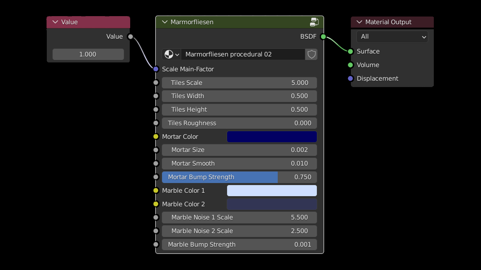The image size is (481, 270).
Task: Click the Value output socket
Action: pyautogui.click(x=131, y=37)
